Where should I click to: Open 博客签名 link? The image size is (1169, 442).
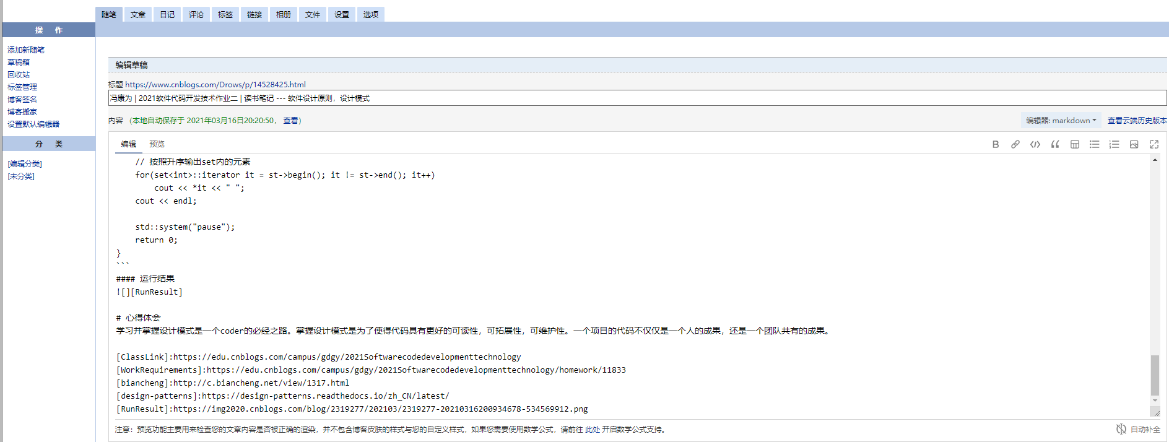pyautogui.click(x=22, y=99)
